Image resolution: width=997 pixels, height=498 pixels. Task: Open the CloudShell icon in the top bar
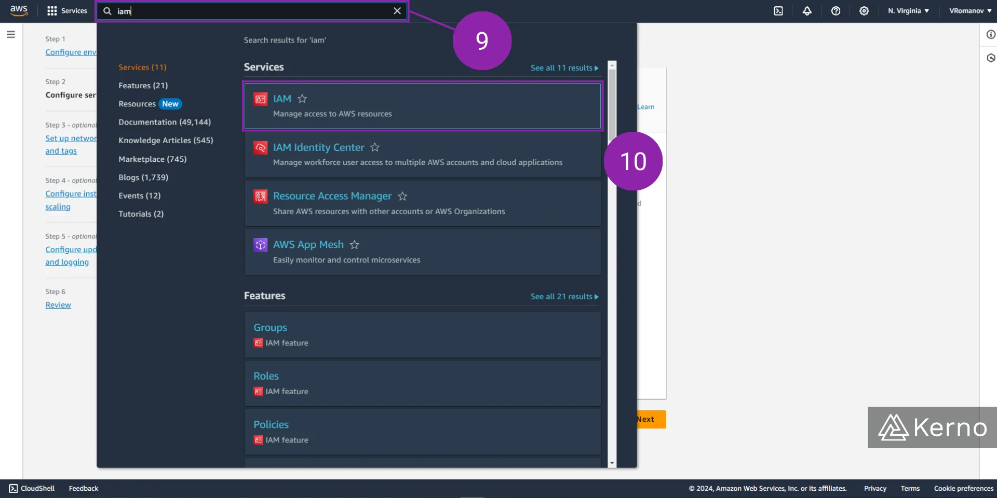pyautogui.click(x=778, y=11)
